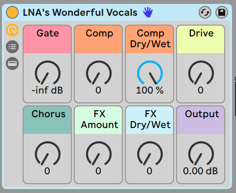The width and height of the screenshot is (236, 193).
Task: Select the orange Comp Dry/Wet macro label
Action: [x=149, y=39]
